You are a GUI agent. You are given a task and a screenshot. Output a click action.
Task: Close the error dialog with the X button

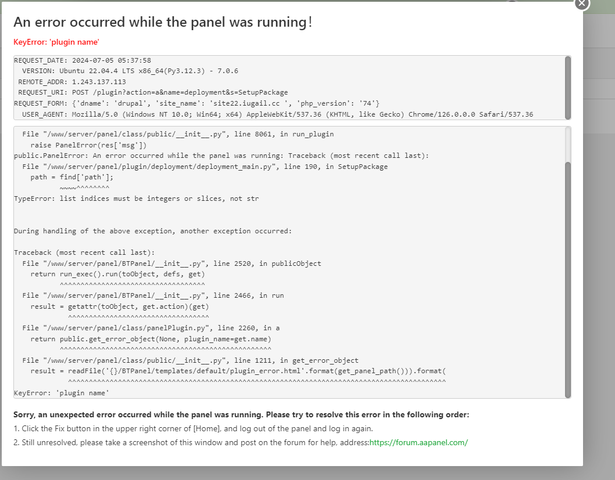(x=582, y=3)
